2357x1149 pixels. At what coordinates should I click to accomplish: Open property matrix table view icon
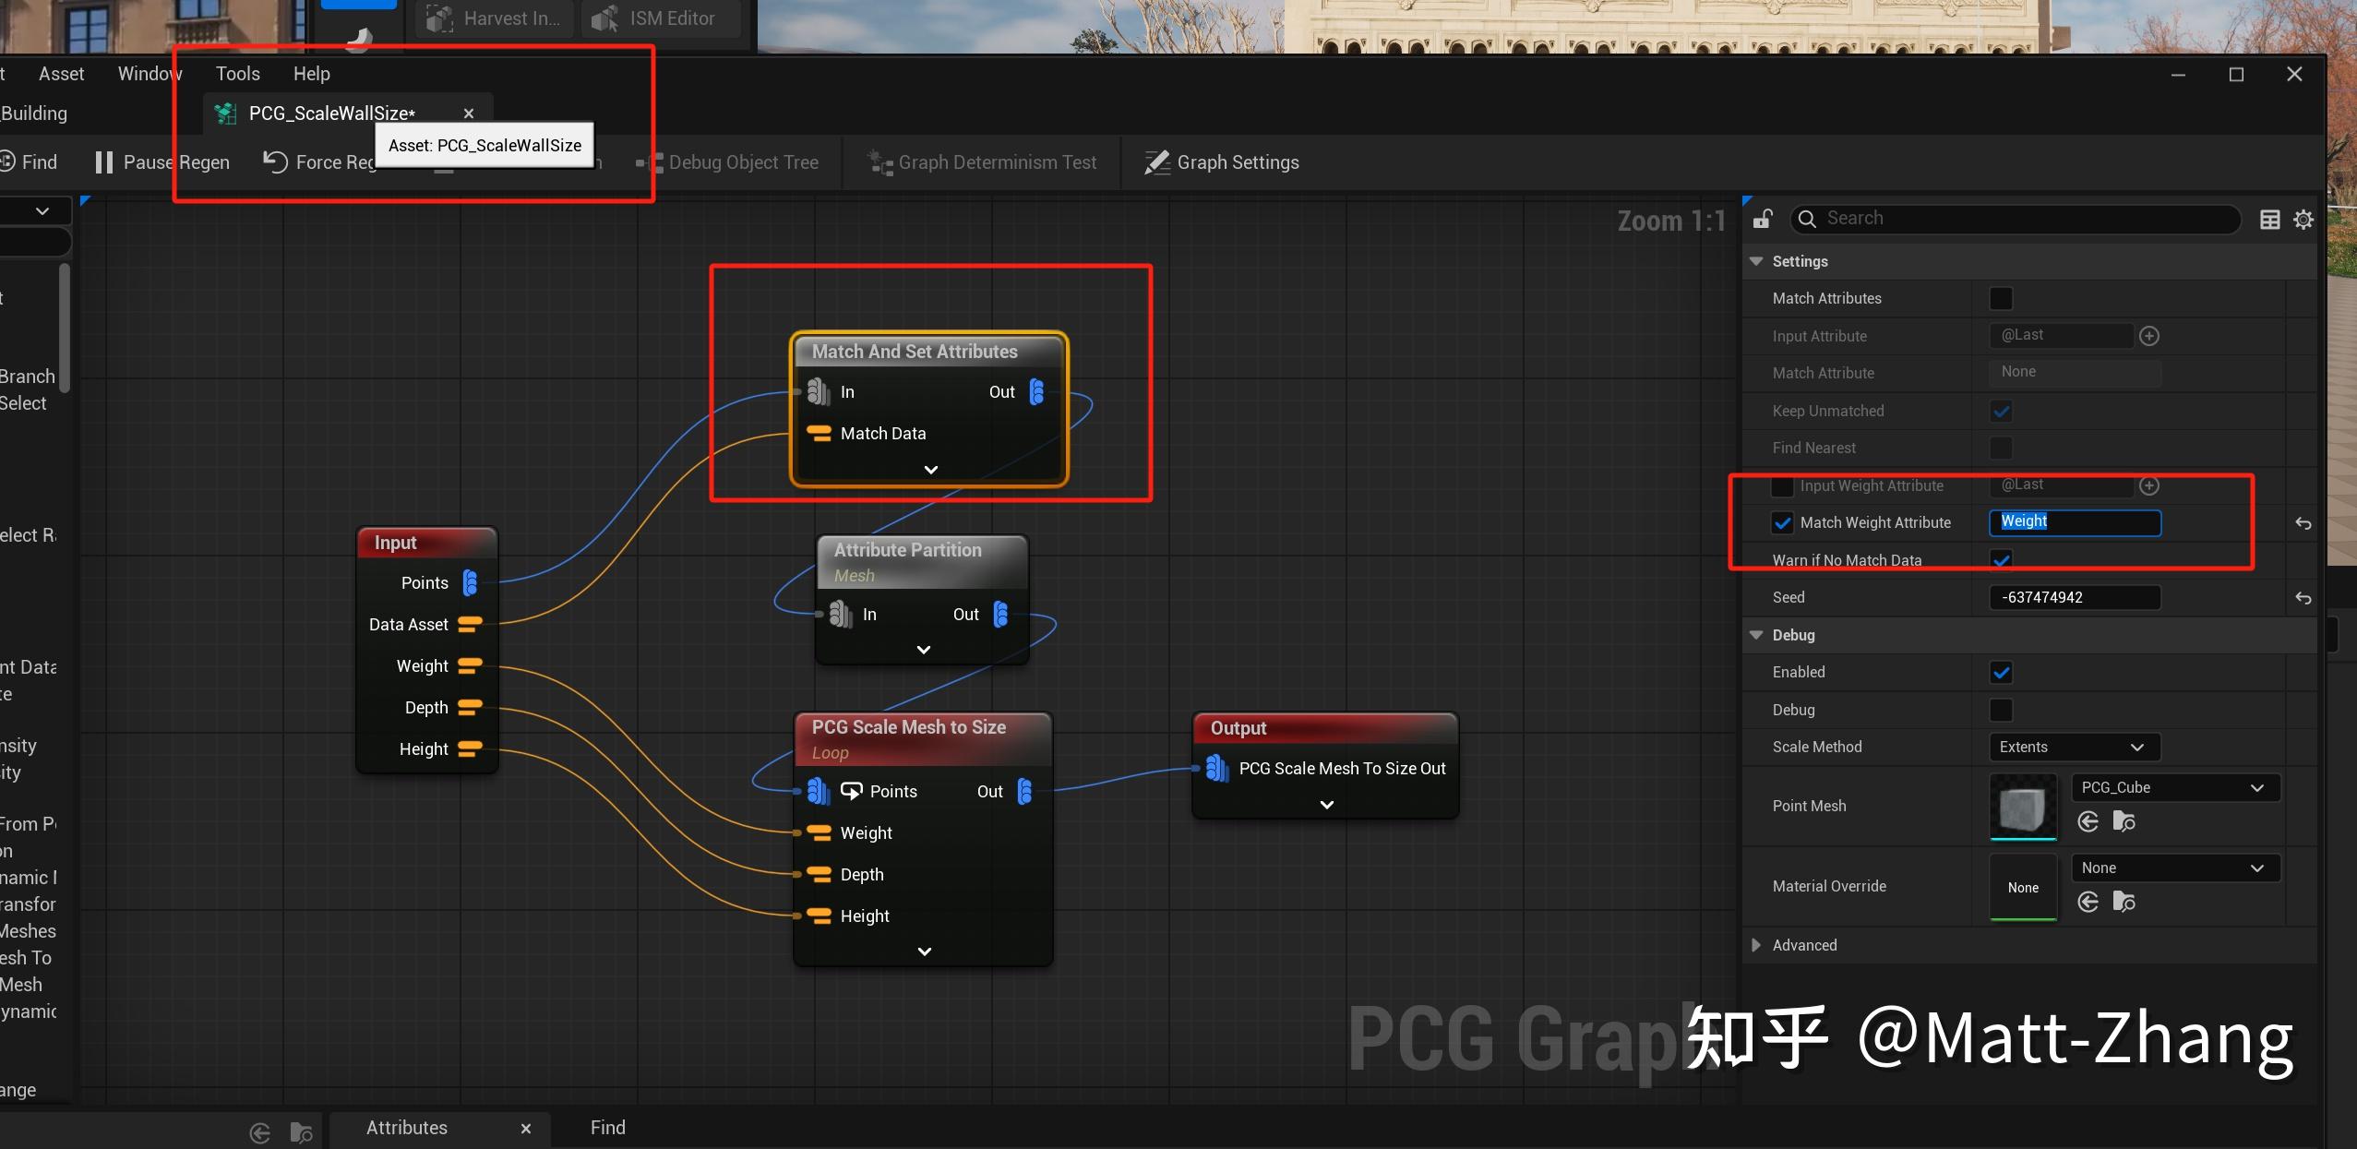tap(2269, 219)
